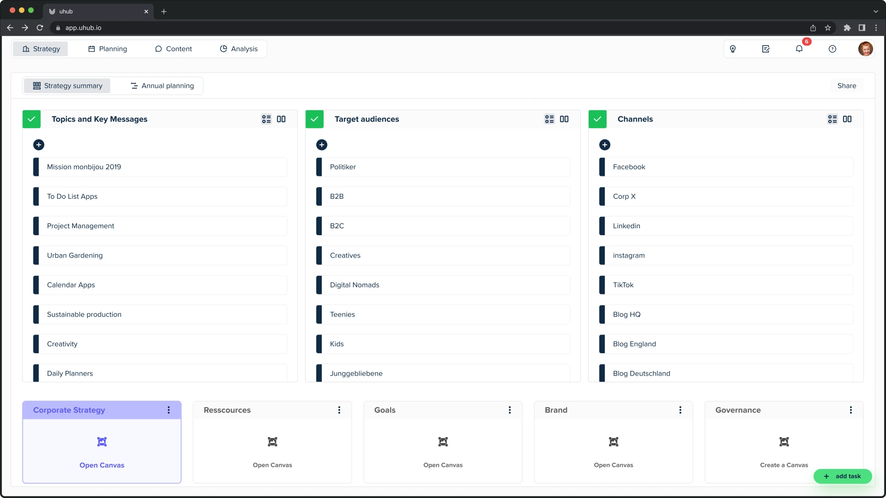Click the Strategy tab's chart icon
Image resolution: width=886 pixels, height=498 pixels.
(x=26, y=48)
